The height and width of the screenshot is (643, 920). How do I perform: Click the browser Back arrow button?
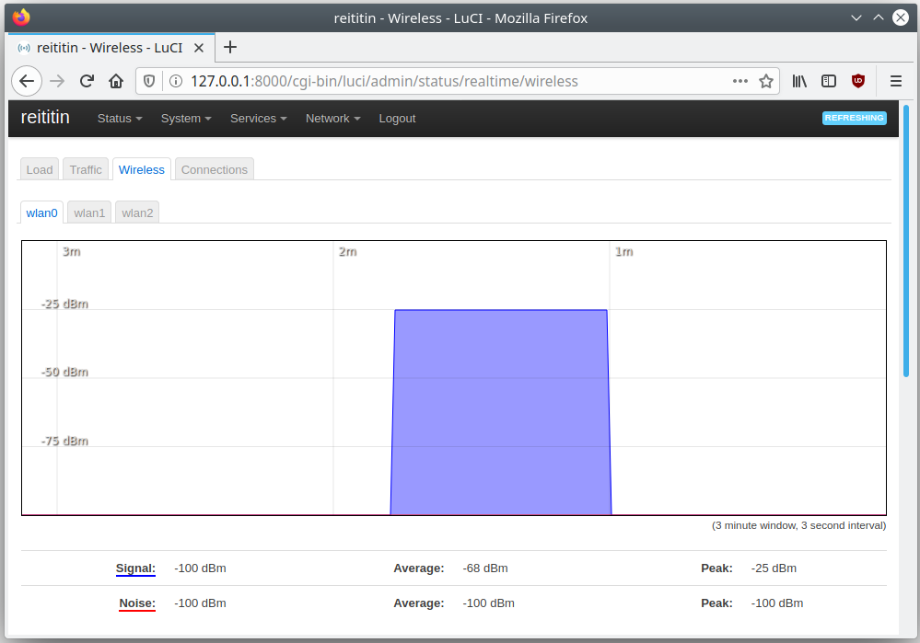click(27, 81)
